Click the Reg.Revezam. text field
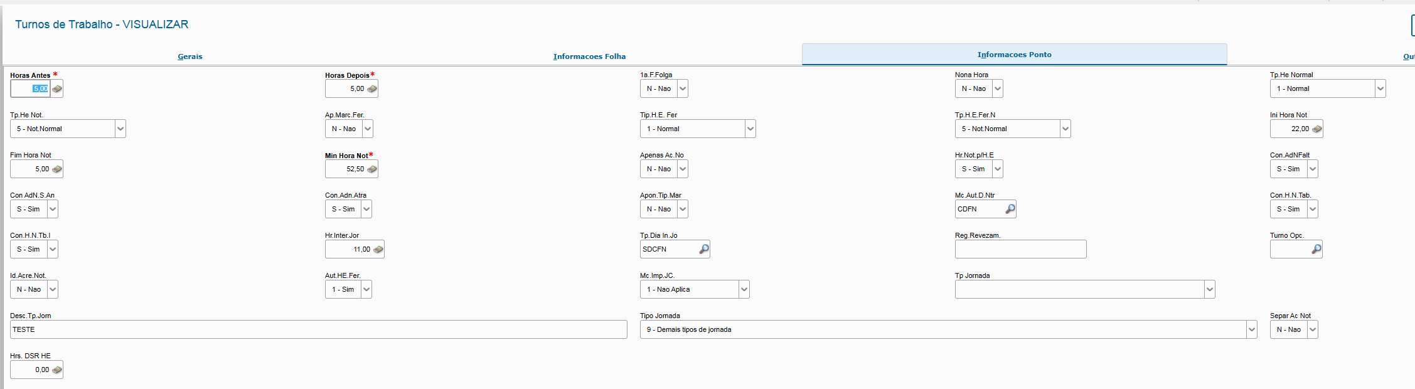Image resolution: width=1415 pixels, height=389 pixels. [1020, 249]
